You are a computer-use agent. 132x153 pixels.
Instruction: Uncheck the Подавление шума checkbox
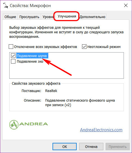[13, 56]
